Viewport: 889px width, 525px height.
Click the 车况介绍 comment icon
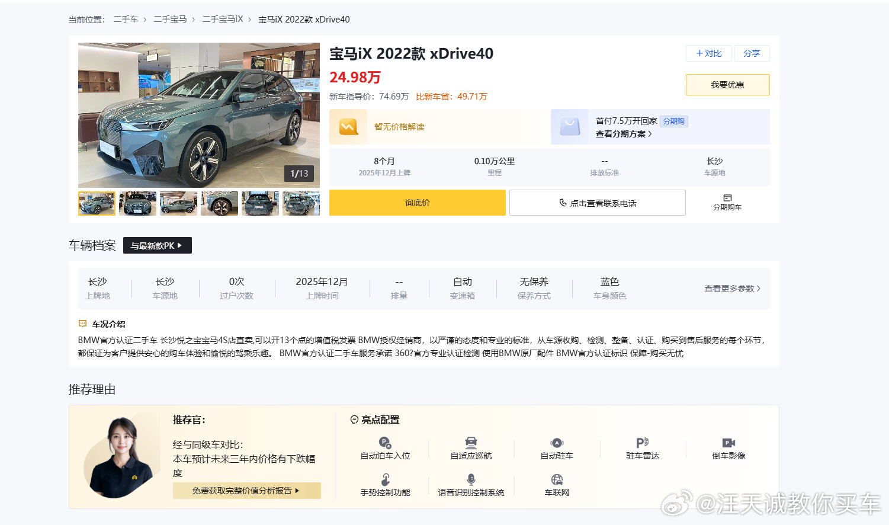click(x=83, y=324)
